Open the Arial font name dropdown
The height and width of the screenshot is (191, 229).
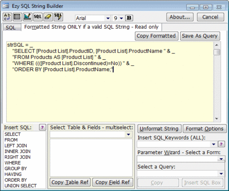click(108, 18)
